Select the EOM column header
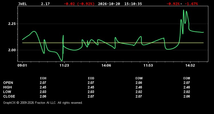214x114 pixels. tap(187, 78)
